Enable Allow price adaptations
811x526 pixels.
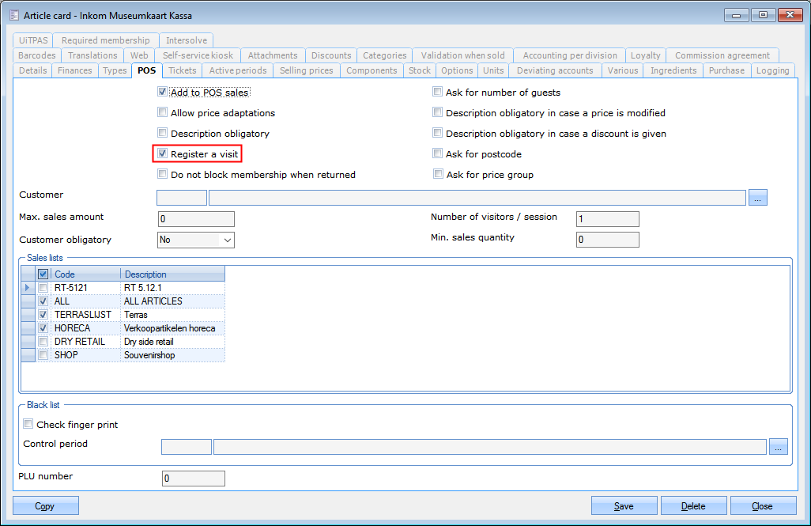pos(163,113)
